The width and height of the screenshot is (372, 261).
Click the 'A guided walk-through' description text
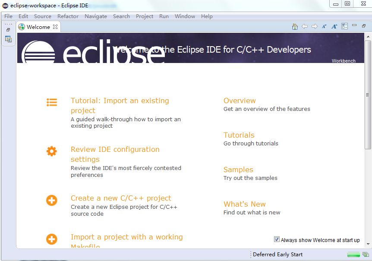(126, 123)
